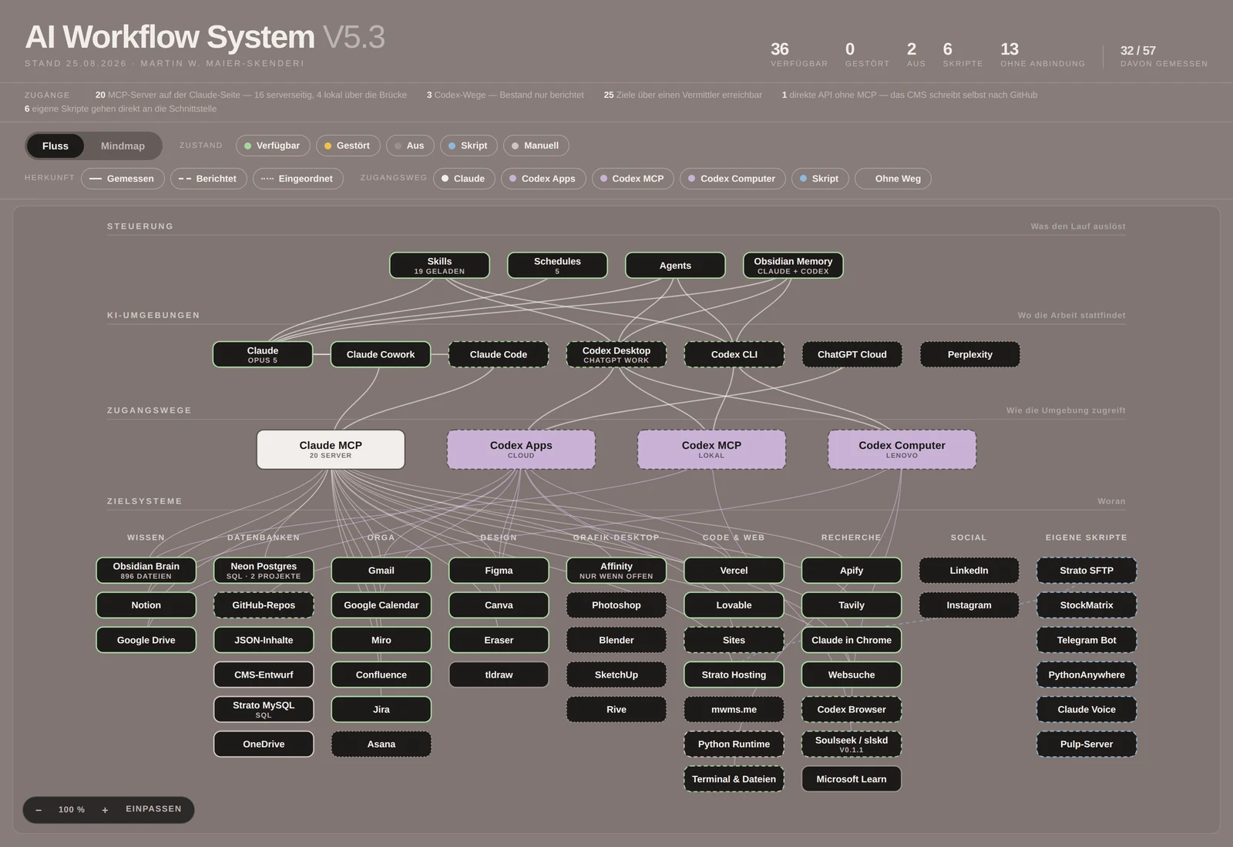Filter by Codex Computer access path chip
Screen dimensions: 1233x847
(x=733, y=179)
